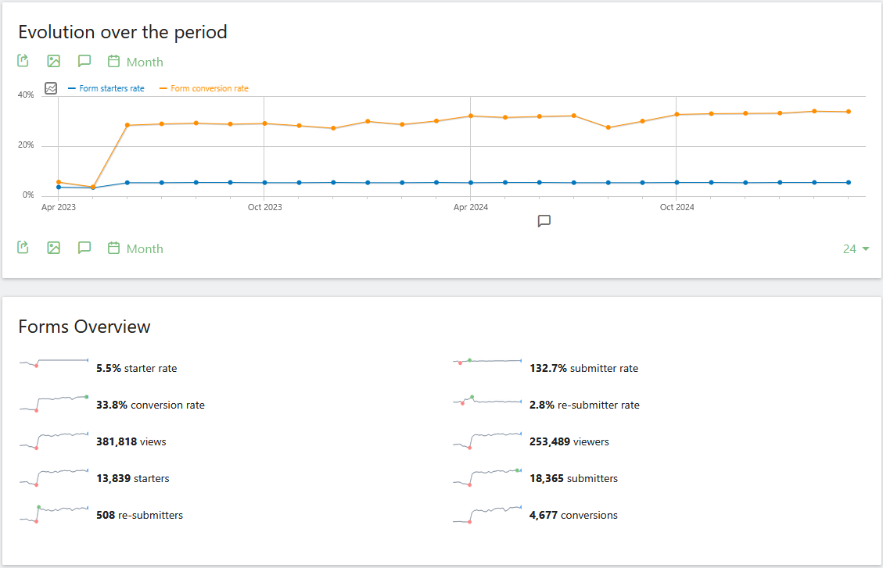
Task: Select the 33.8% conversion rate metric
Action: click(150, 405)
